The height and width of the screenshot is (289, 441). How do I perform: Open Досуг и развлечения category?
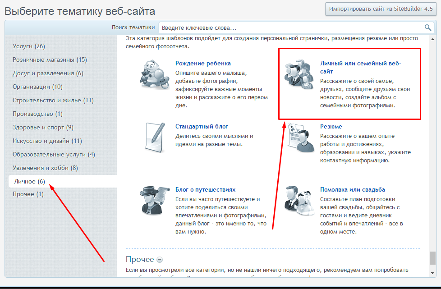click(x=48, y=73)
